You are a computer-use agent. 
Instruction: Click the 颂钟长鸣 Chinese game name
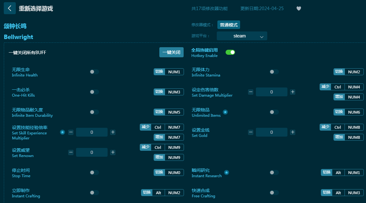point(15,26)
